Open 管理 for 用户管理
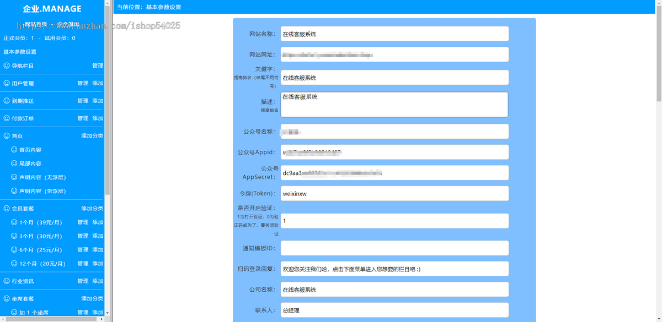 [83, 83]
